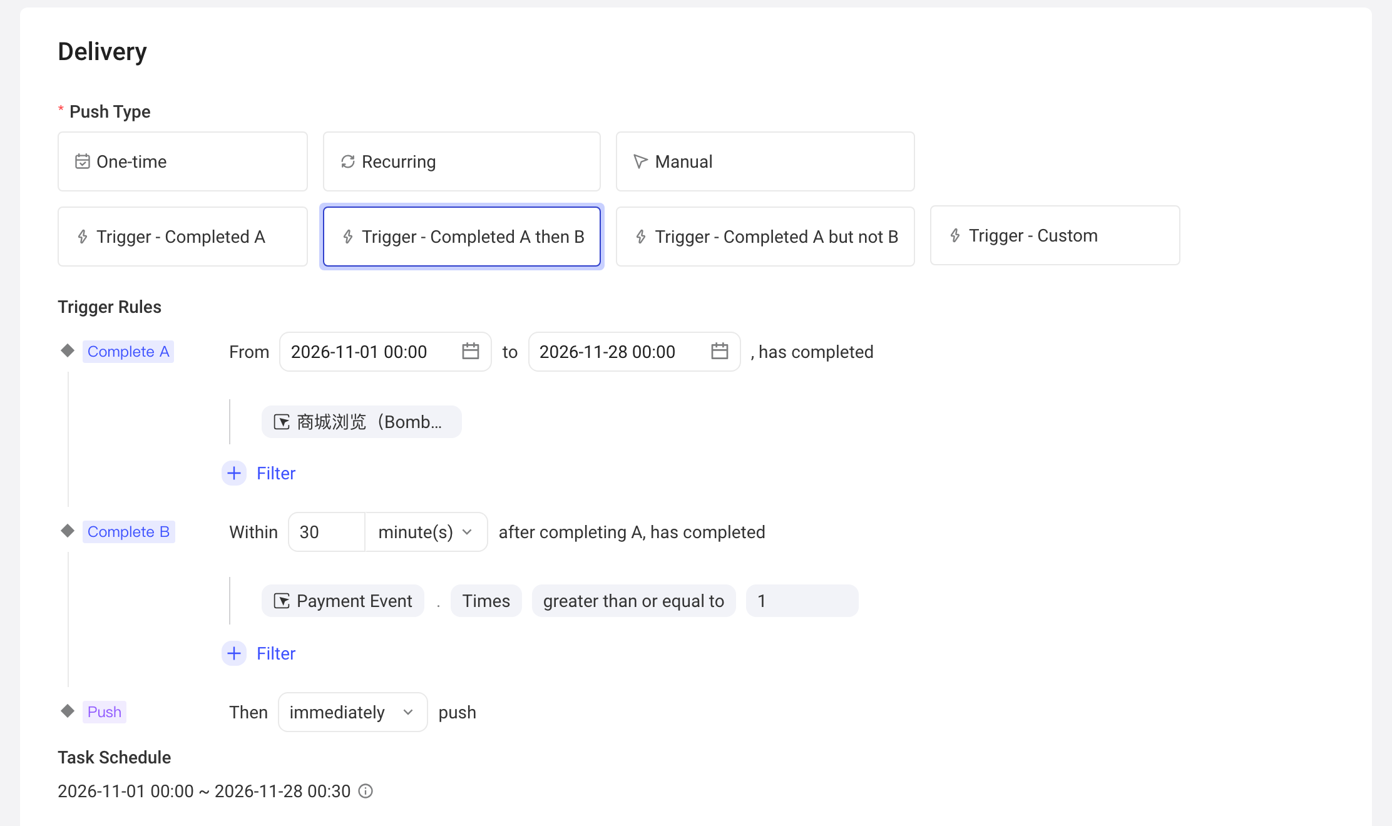Click the Task Schedule info icon
This screenshot has width=1392, height=826.
click(366, 792)
